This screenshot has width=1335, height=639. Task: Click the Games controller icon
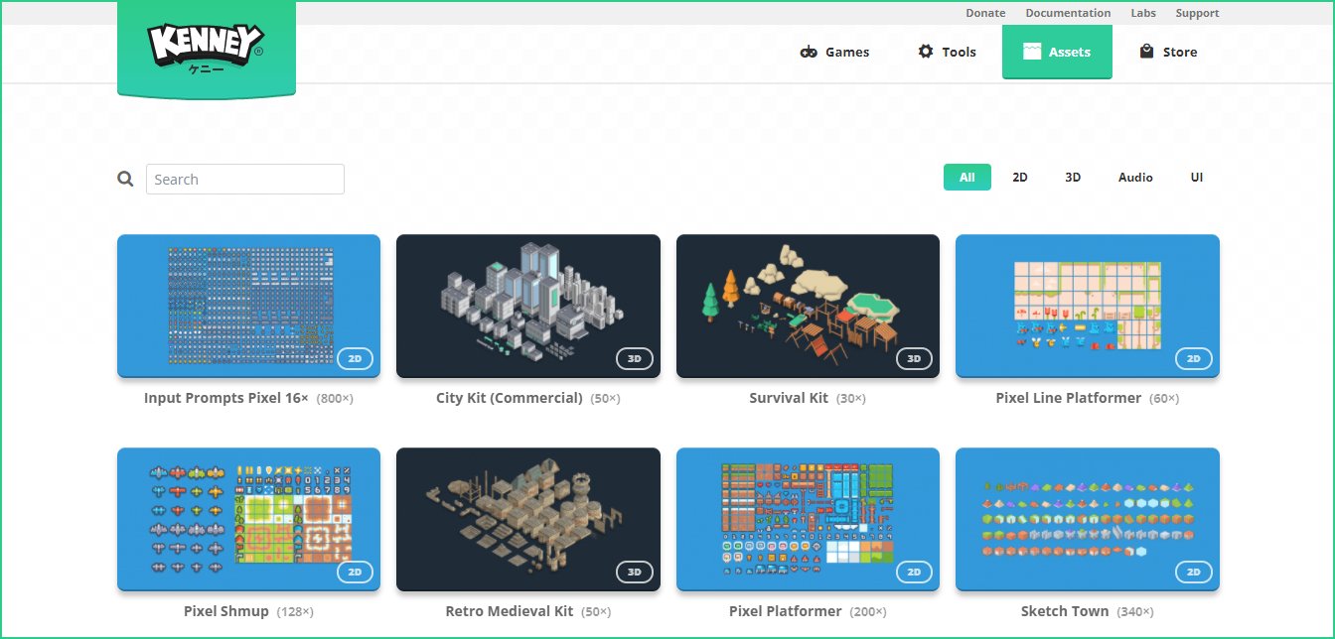pyautogui.click(x=809, y=52)
